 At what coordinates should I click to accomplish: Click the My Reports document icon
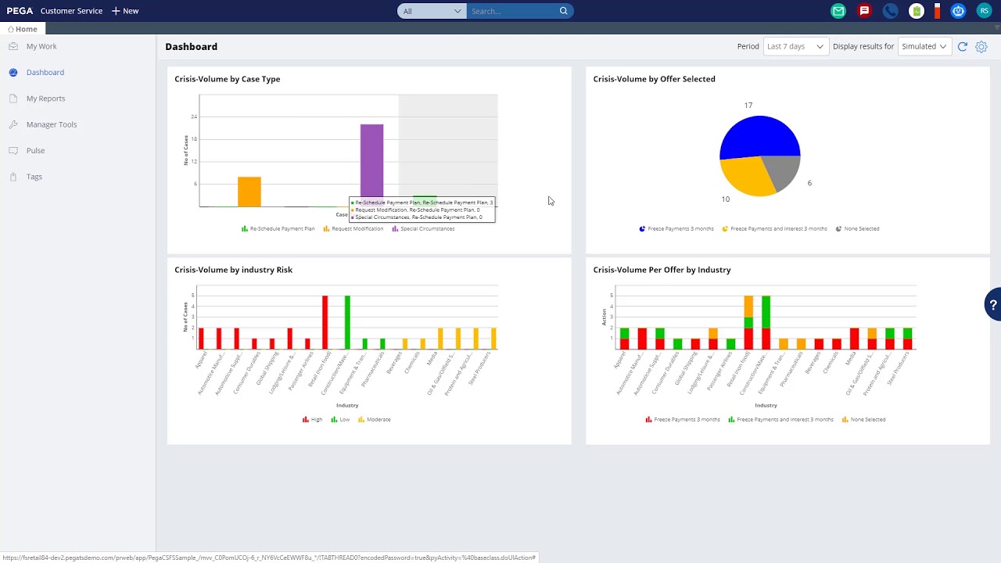13,99
